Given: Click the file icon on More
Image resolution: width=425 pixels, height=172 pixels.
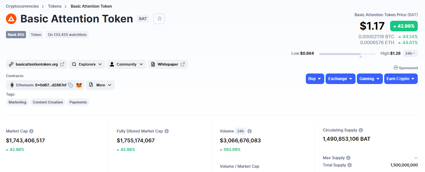Looking at the screenshot, I should (x=91, y=85).
